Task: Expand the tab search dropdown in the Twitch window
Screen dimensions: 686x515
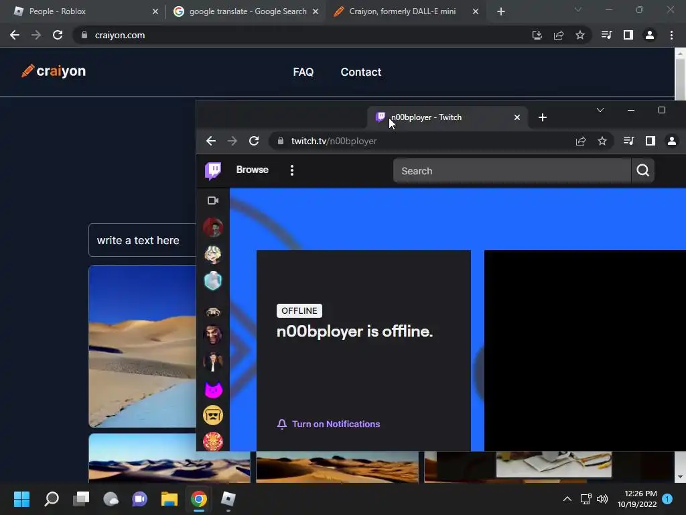Action: (600, 110)
